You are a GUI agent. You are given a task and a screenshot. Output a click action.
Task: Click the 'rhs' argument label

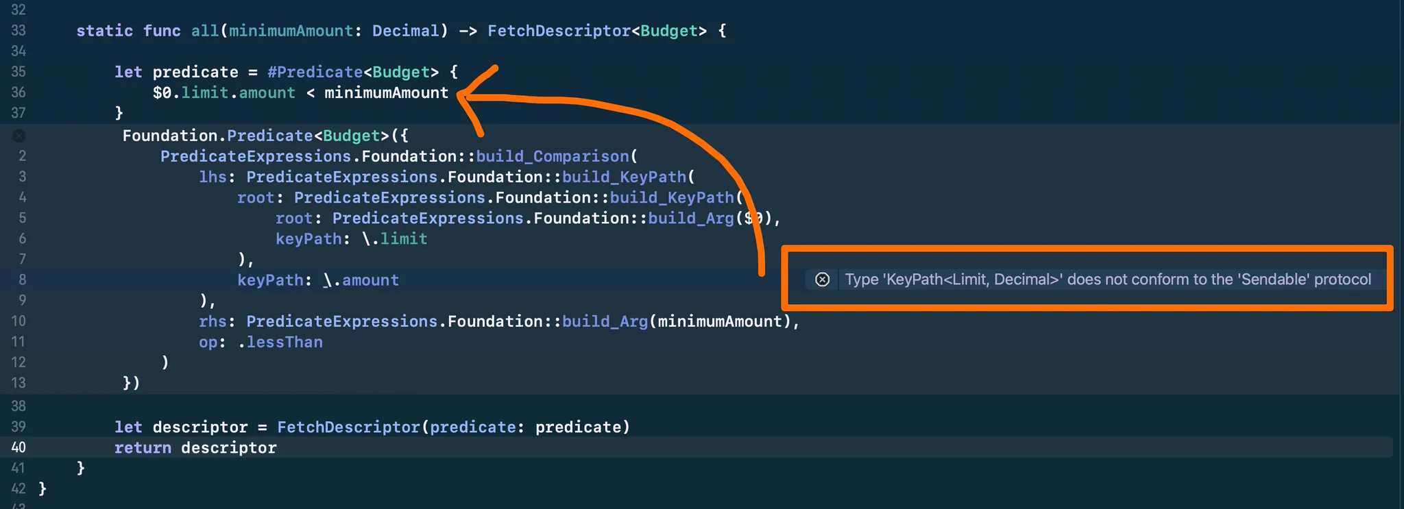pos(213,321)
